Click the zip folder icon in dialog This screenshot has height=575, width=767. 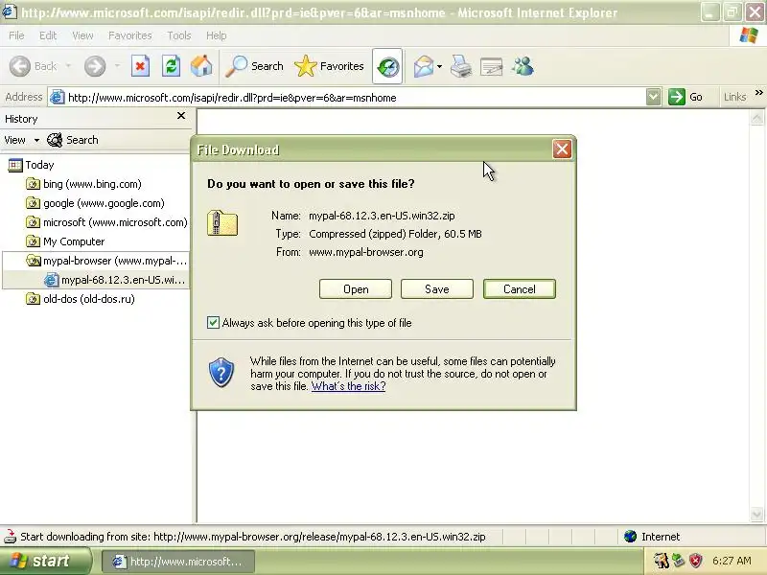click(x=222, y=223)
